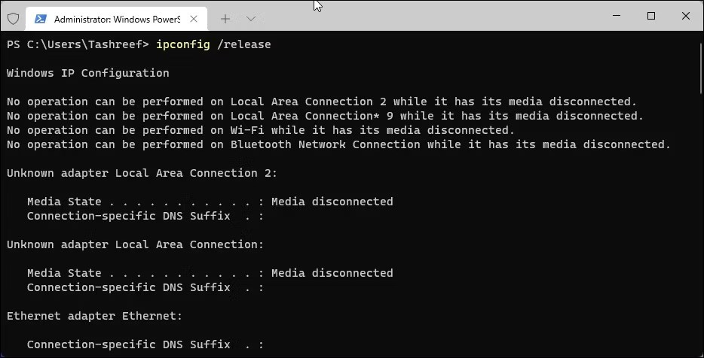Click the 'Windows IP Configuration' heading line
The image size is (704, 358).
coord(88,73)
